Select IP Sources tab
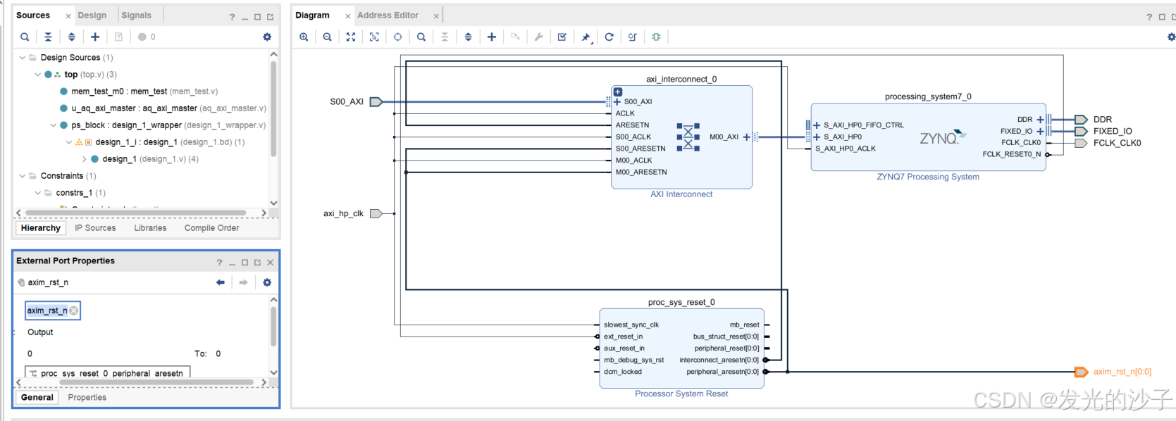Screen dimensions: 1176x421 95,228
